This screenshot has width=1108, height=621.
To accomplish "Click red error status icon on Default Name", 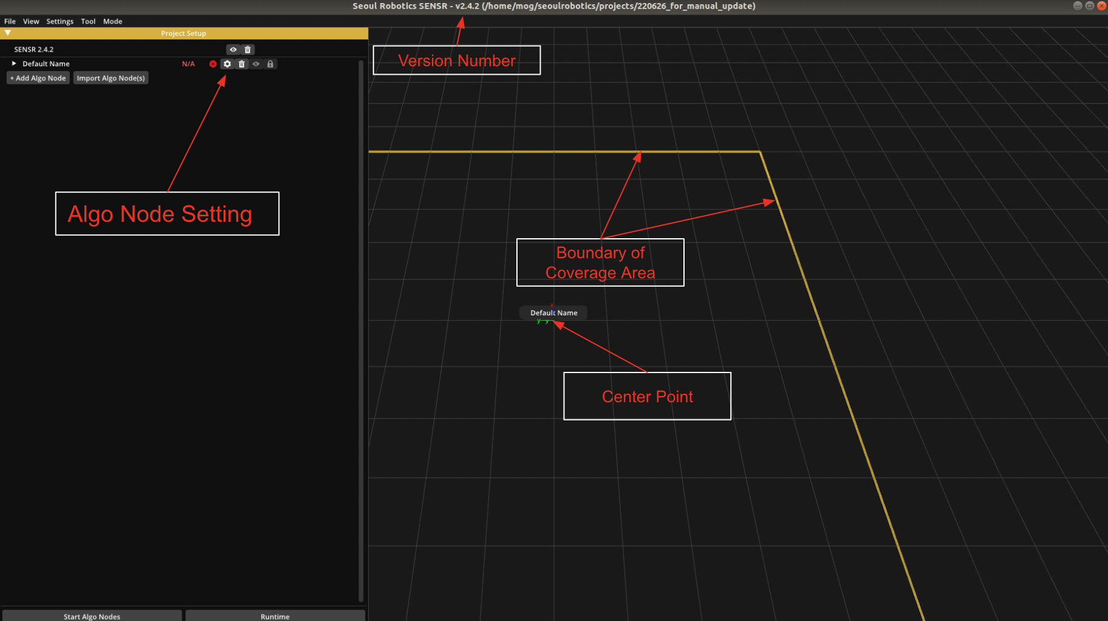I will coord(213,64).
